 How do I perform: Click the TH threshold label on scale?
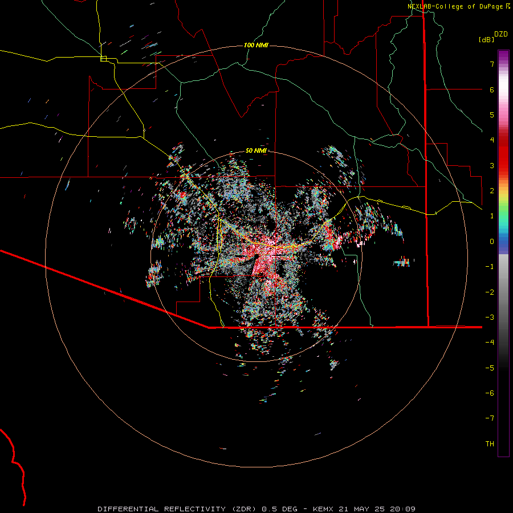[x=490, y=444]
